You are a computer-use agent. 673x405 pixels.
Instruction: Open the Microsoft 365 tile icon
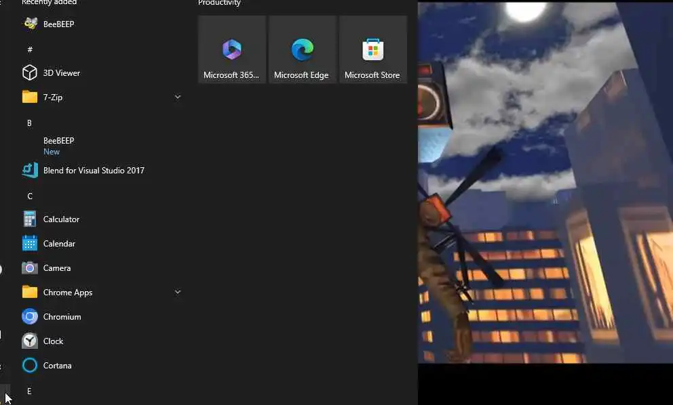[x=232, y=49]
